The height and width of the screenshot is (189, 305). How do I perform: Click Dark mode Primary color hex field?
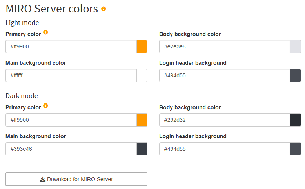(71, 120)
